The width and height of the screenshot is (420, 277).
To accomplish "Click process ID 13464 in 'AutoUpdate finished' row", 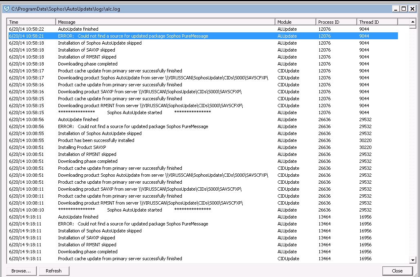I will (x=324, y=217).
